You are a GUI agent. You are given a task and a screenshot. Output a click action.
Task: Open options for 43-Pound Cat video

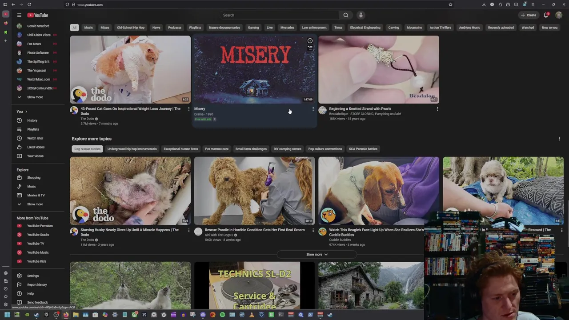pyautogui.click(x=188, y=109)
